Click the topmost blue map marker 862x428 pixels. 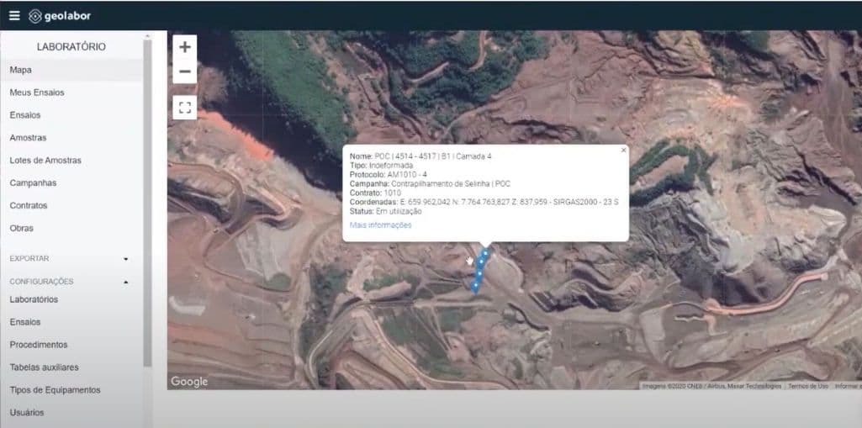[486, 252]
